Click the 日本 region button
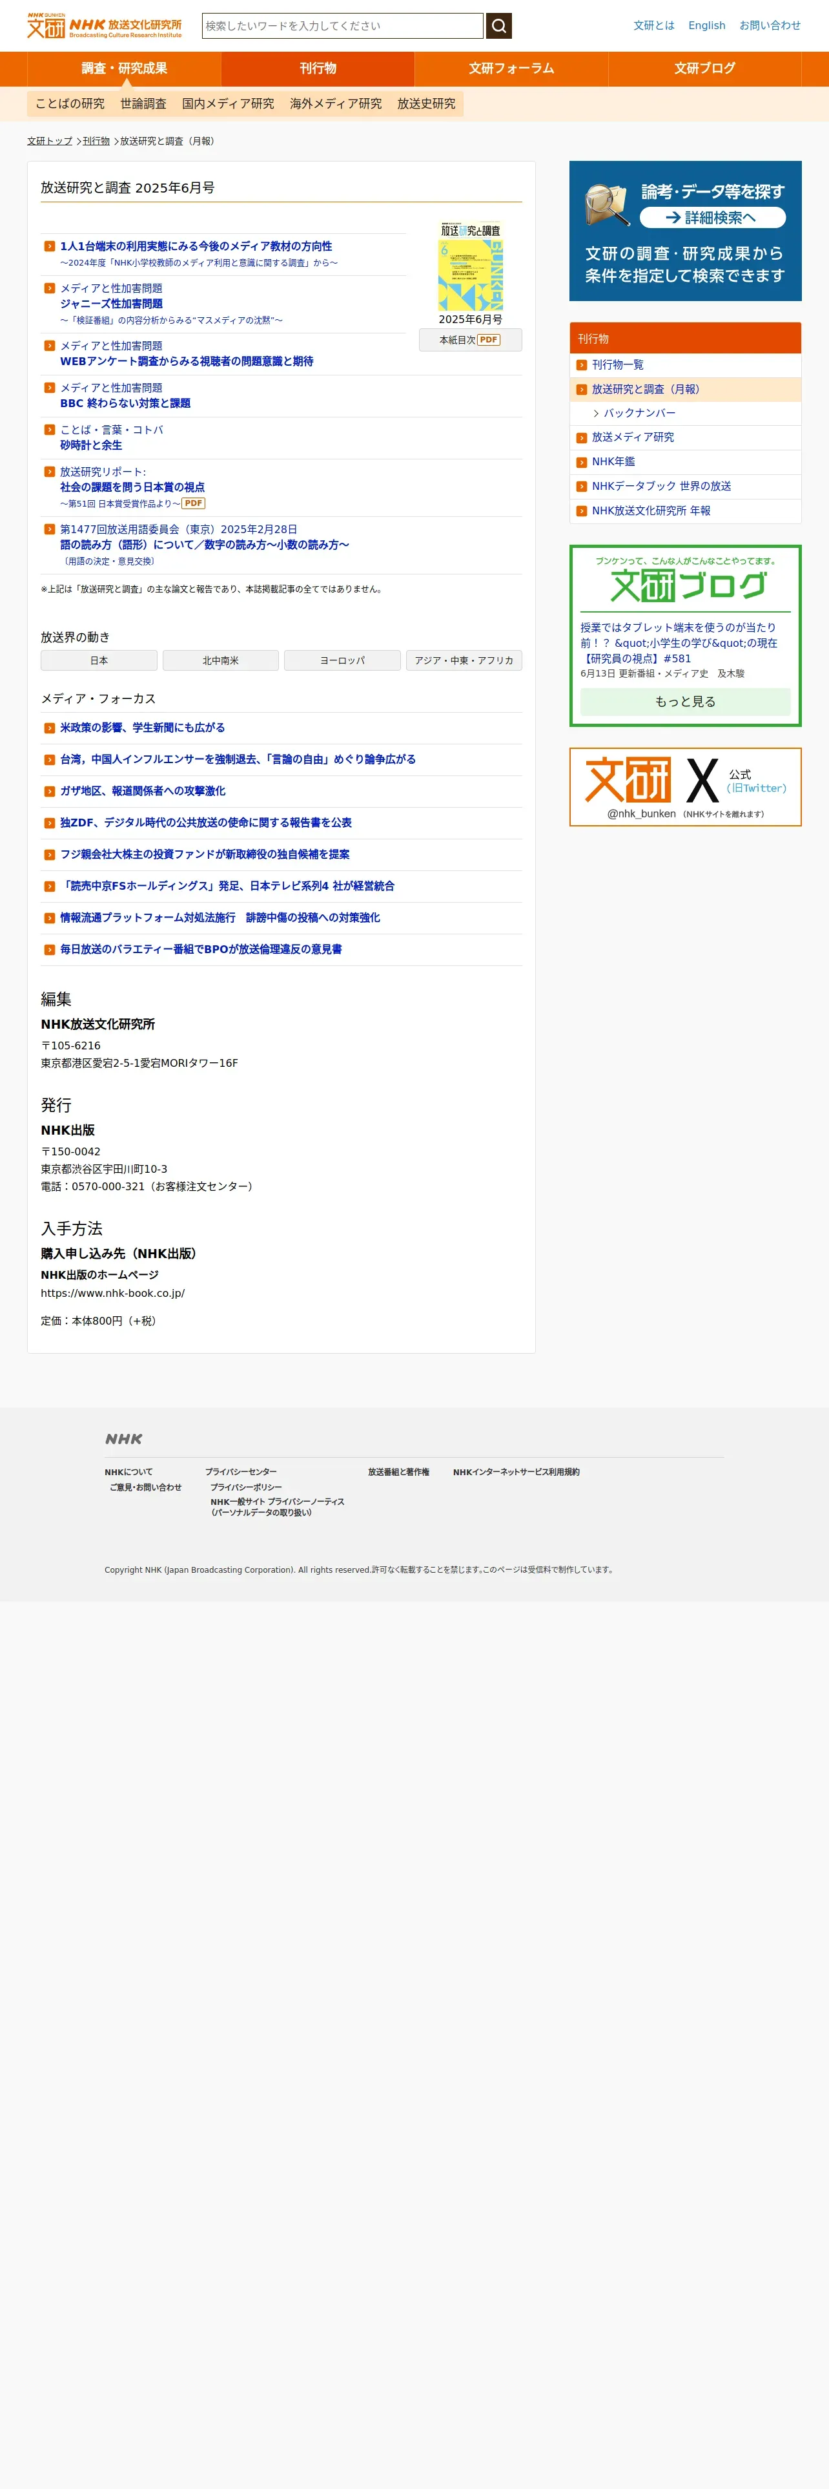 coord(98,660)
